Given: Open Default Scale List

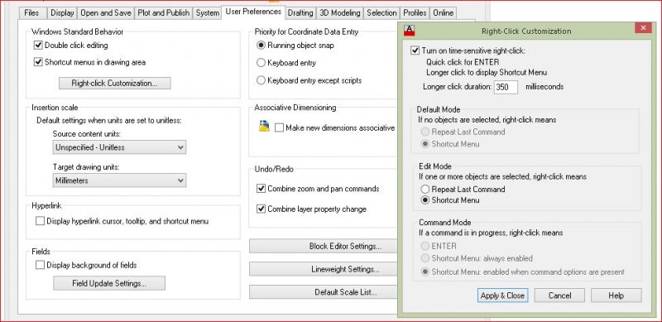Looking at the screenshot, I should click(324, 292).
